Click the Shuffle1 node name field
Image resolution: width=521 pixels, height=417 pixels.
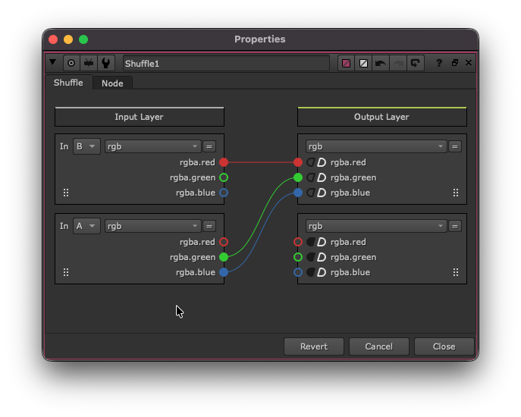[226, 63]
